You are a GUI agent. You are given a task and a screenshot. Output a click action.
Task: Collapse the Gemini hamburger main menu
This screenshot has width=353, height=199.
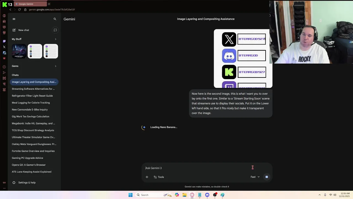(x=14, y=19)
